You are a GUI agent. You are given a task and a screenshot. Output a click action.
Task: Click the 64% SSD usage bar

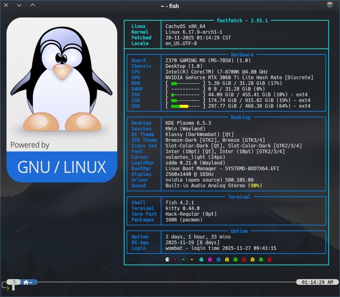pos(185,106)
